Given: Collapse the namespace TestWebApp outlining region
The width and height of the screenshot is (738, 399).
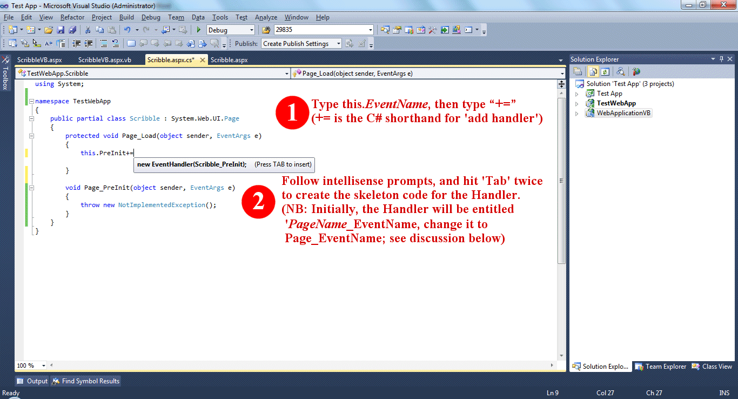Looking at the screenshot, I should tap(31, 101).
